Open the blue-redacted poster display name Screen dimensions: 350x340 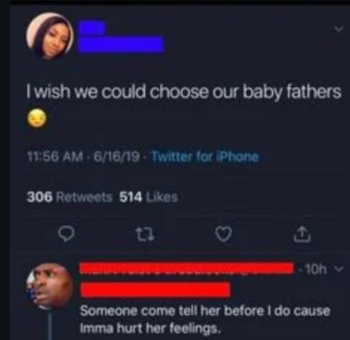pyautogui.click(x=92, y=28)
